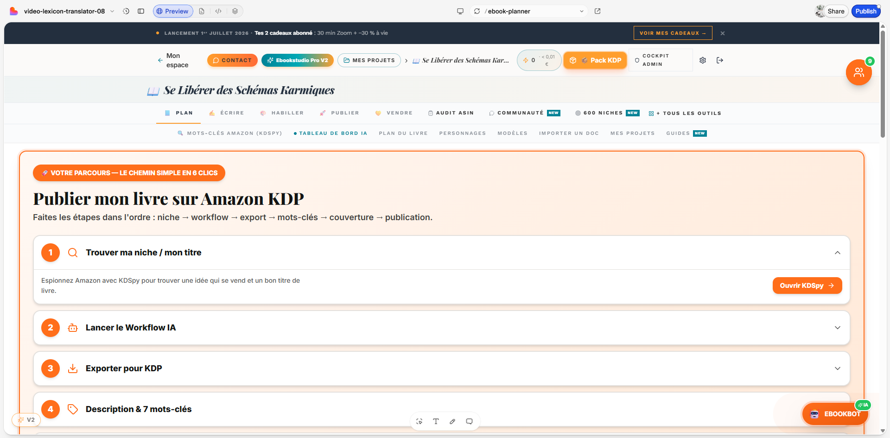Open the document view icon in the toolbar
Image resolution: width=890 pixels, height=438 pixels.
coord(202,11)
